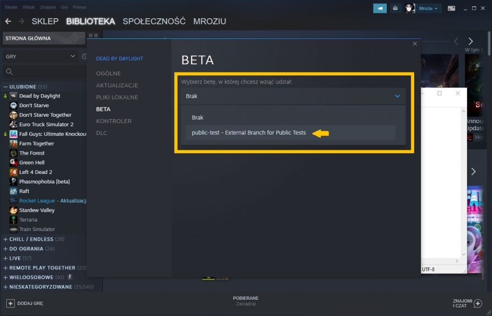Click the Stardew Valley game icon
The height and width of the screenshot is (316, 492).
[13, 210]
